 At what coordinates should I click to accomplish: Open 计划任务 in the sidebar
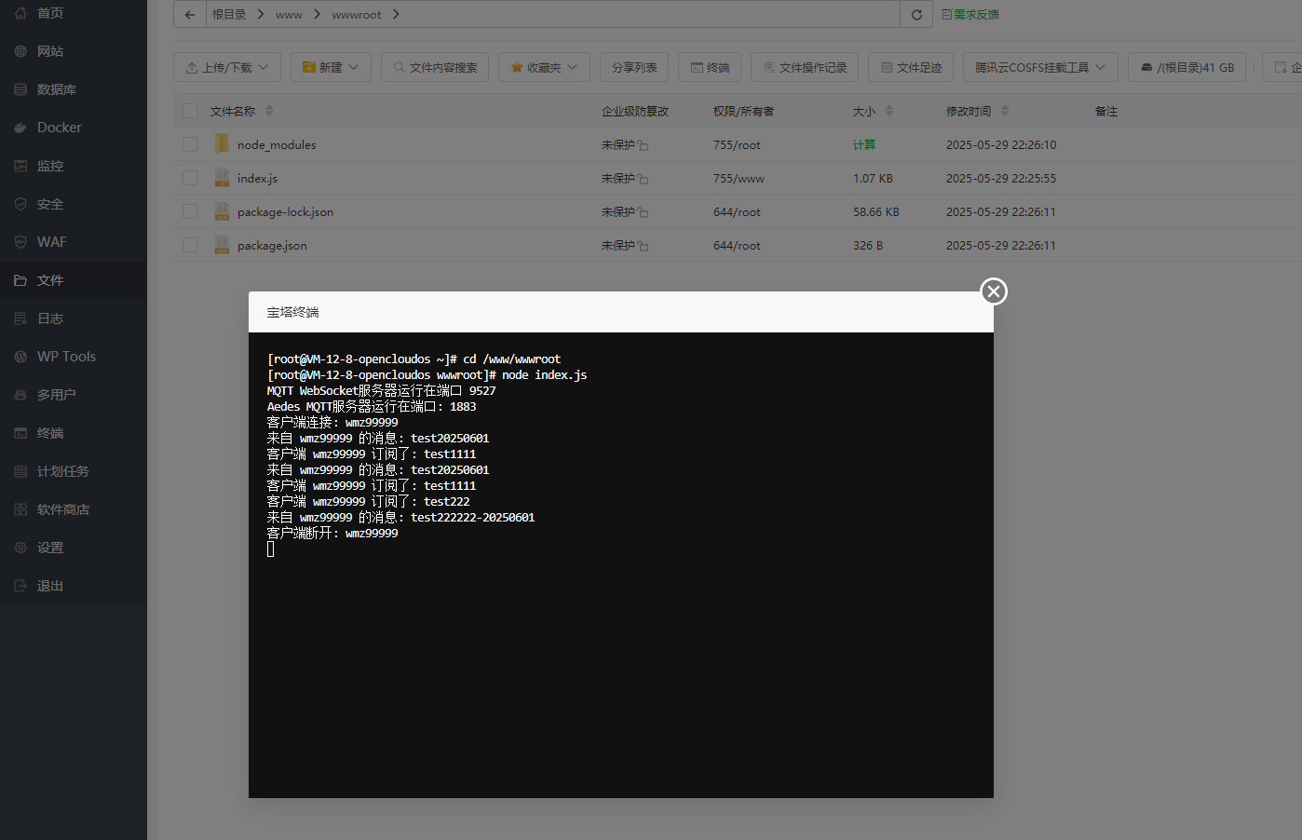coord(62,471)
